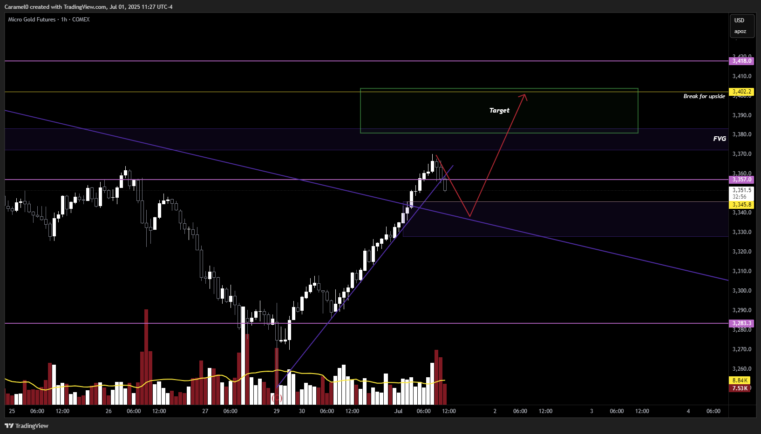The image size is (761, 434).
Task: Click the 2 date on time axis
Action: point(495,411)
